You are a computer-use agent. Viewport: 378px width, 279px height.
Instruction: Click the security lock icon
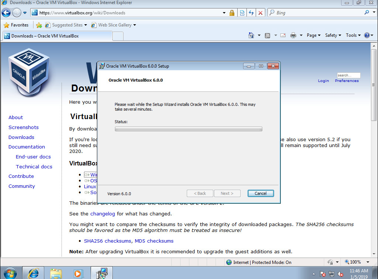click(232, 13)
